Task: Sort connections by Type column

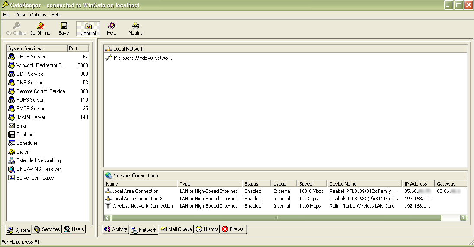Action: (210, 184)
